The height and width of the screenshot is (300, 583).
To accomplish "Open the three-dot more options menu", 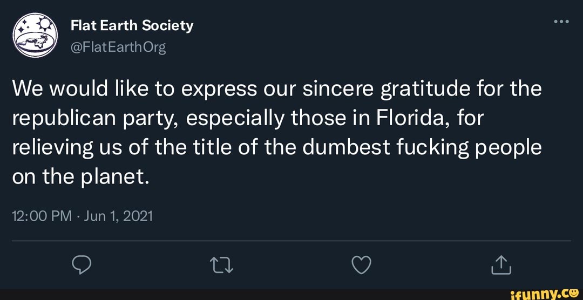I will [x=561, y=22].
